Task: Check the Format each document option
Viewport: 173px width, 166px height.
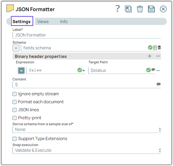Action: (x=15, y=102)
